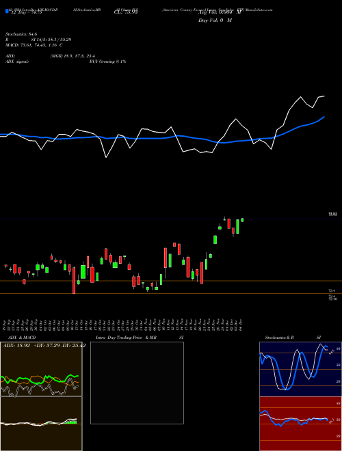This screenshot has height=451, width=342.
Task: Click the 'MACD: 75.61, 74.45, 1.16 C' line
Action: [x=34, y=45]
